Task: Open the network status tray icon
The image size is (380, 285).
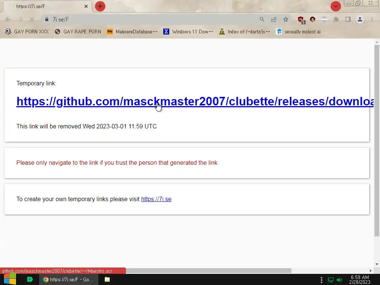Action: (331, 280)
